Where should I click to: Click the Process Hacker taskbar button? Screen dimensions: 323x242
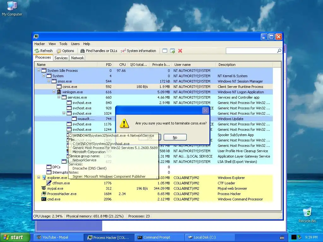pos(109,238)
